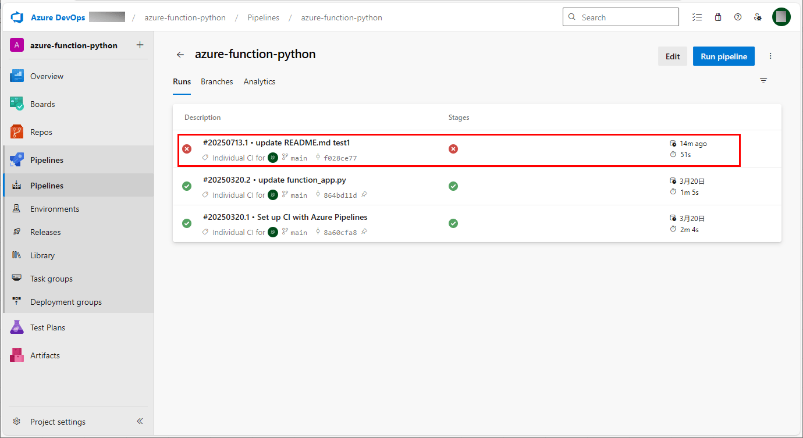
Task: Open the filter icon above the runs list
Action: [x=763, y=81]
